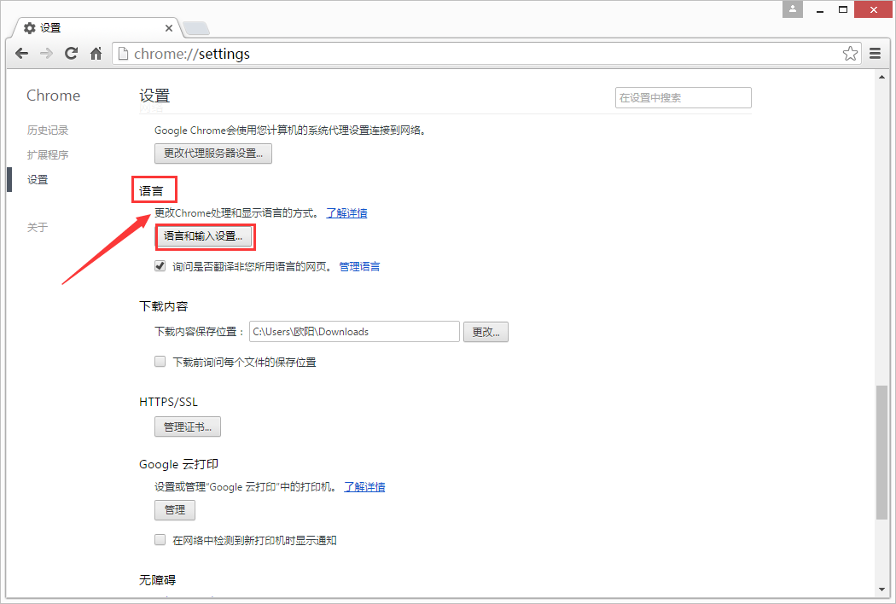
Task: Select 设置 in the sidebar
Action: (x=38, y=179)
